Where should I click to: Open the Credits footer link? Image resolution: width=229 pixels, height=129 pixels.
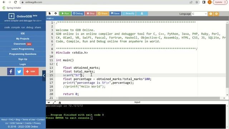[28, 123]
